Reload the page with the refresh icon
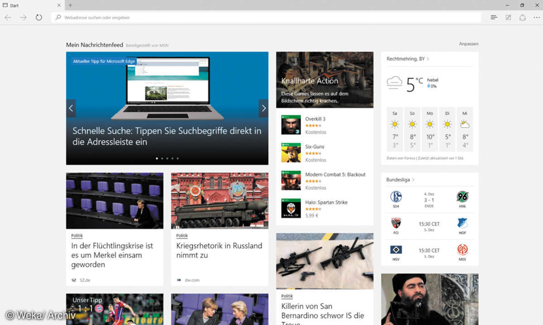Screen dimensions: 543x325 pos(39,18)
